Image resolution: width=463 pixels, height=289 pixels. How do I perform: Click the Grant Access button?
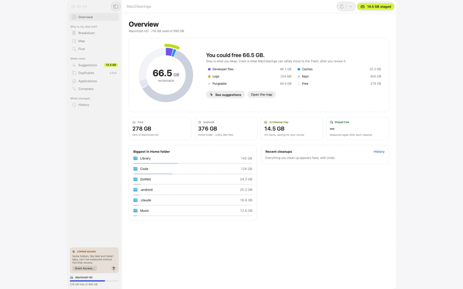click(x=85, y=268)
